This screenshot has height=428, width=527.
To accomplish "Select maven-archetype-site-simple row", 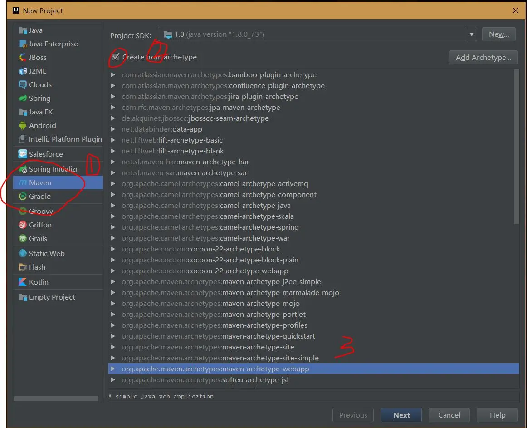I will pos(313,358).
